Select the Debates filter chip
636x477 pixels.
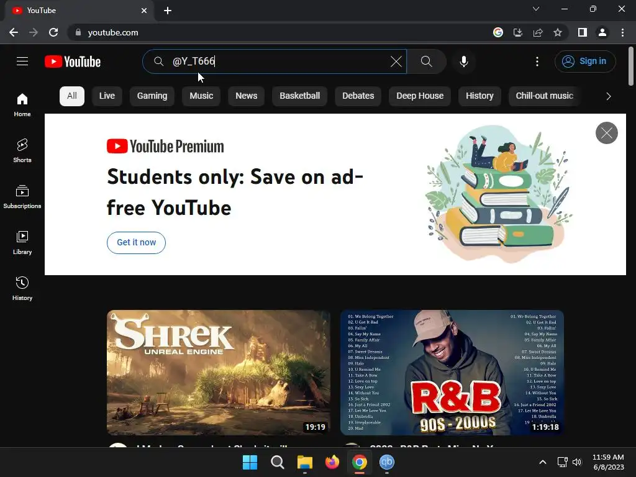(358, 96)
